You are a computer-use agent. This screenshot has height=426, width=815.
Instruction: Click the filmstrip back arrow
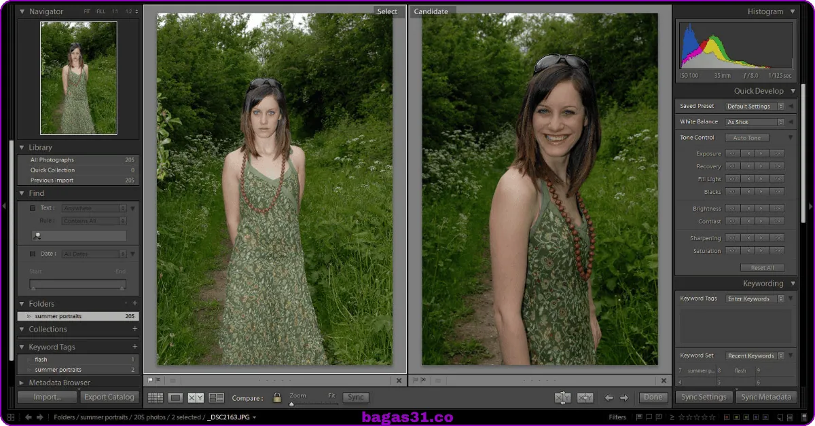click(x=29, y=417)
